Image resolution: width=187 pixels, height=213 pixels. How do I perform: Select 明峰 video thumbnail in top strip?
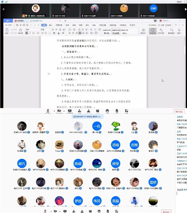(x=153, y=10)
